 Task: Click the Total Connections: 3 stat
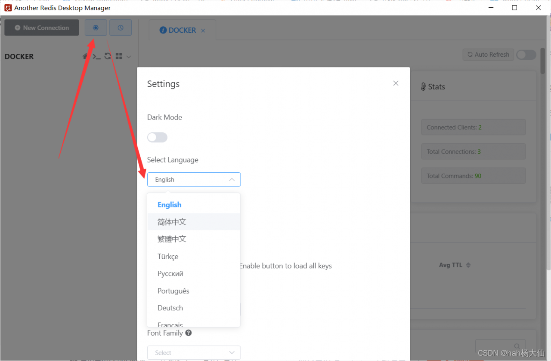click(474, 151)
